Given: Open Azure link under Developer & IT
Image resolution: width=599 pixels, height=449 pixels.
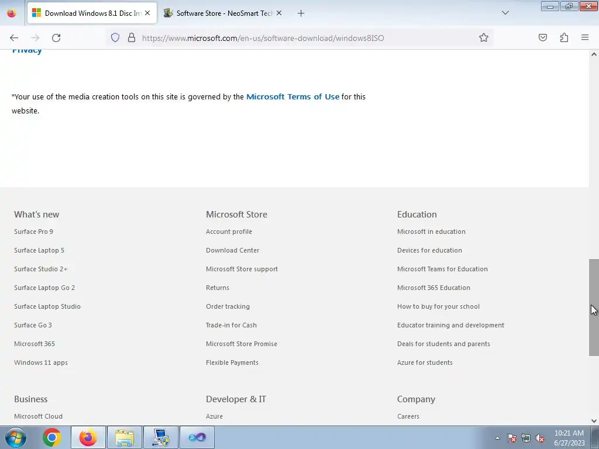Looking at the screenshot, I should click(x=214, y=416).
